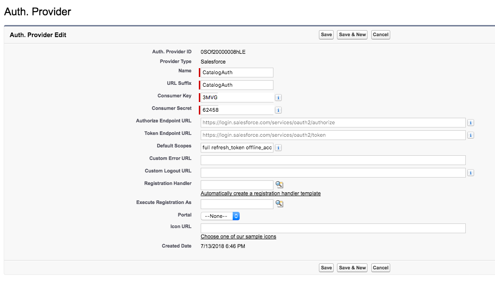The width and height of the screenshot is (495, 293).
Task: Click the Authorize Endpoint URL info icon
Action: [x=470, y=122]
